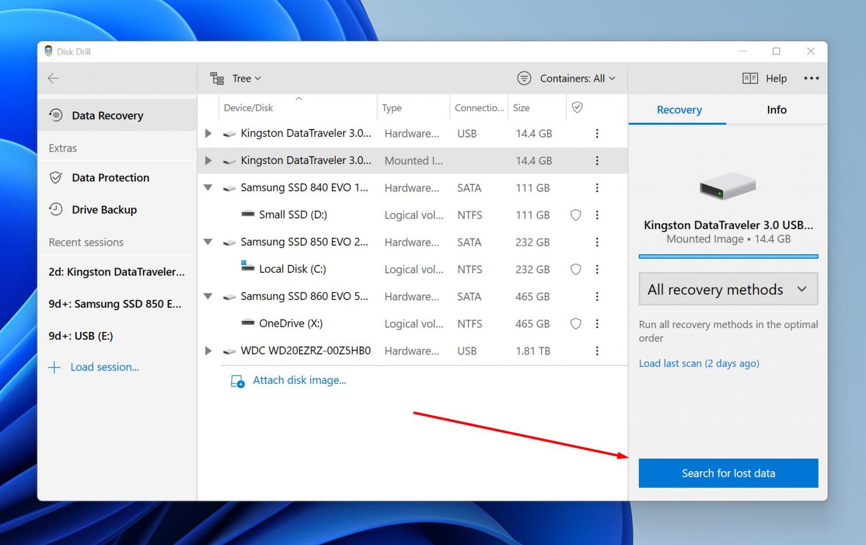Toggle protection shield for Small SSD (D:)
Image resolution: width=866 pixels, height=545 pixels.
pos(576,215)
